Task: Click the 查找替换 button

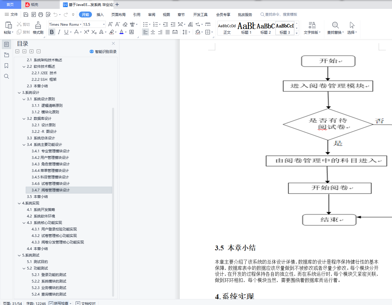Action: [335, 28]
